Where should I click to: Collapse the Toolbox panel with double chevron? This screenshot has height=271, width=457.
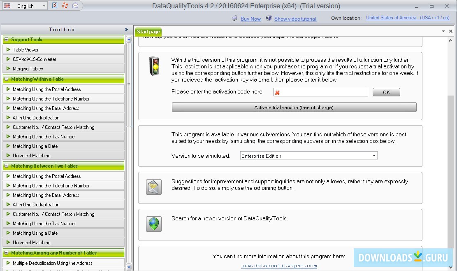126,30
